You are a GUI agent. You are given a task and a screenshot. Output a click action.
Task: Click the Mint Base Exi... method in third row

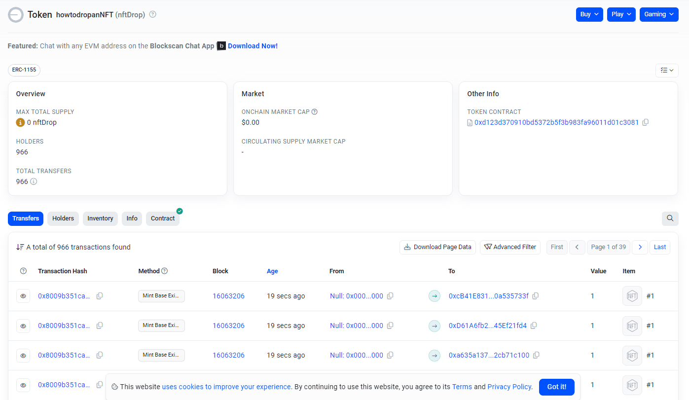pos(161,355)
